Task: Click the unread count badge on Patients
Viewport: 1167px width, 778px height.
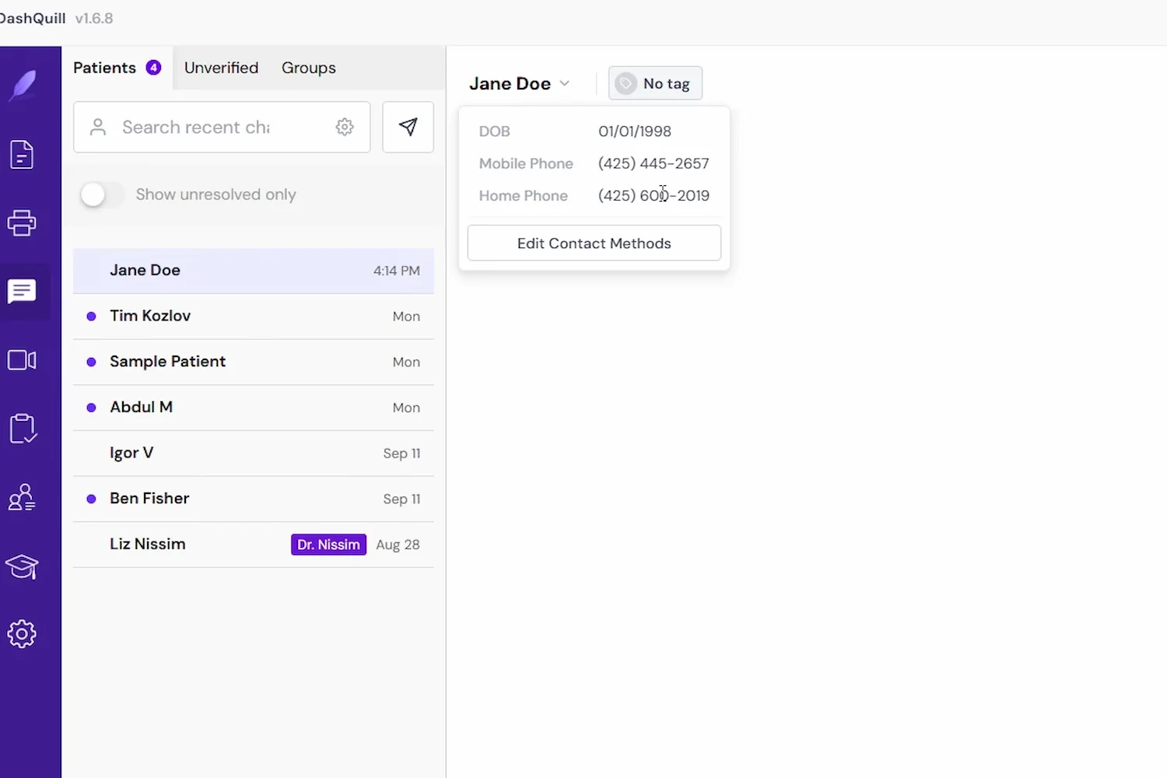Action: (154, 68)
